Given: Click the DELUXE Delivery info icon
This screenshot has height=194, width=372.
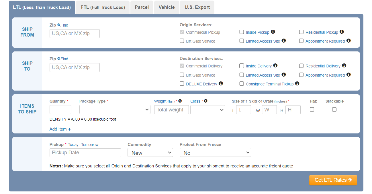Looking at the screenshot, I should (x=220, y=84).
